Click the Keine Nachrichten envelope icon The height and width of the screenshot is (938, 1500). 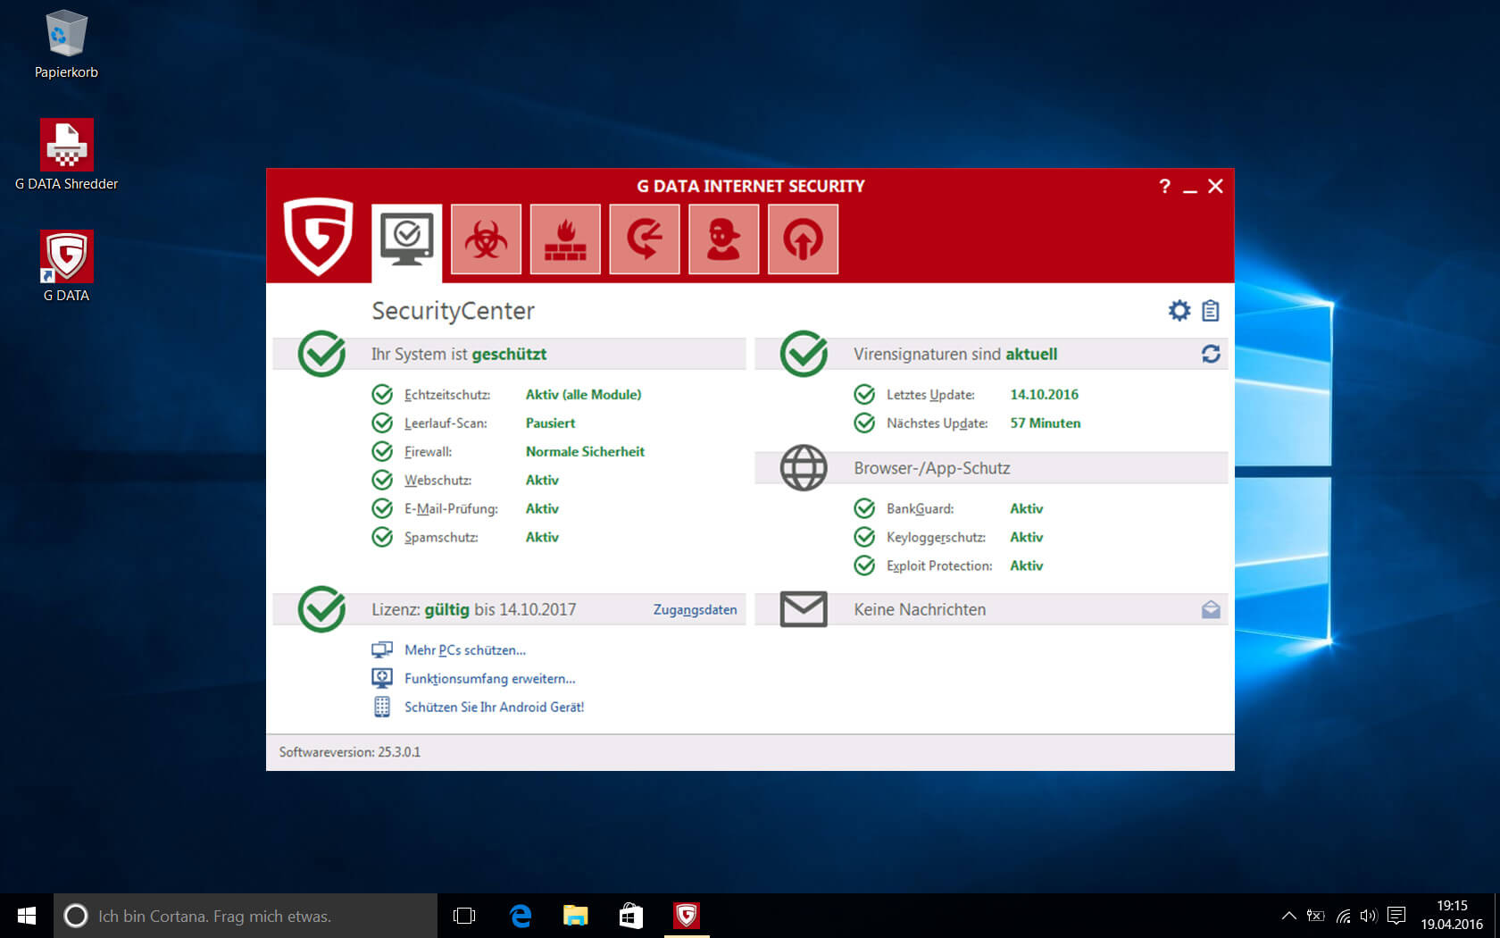click(804, 609)
